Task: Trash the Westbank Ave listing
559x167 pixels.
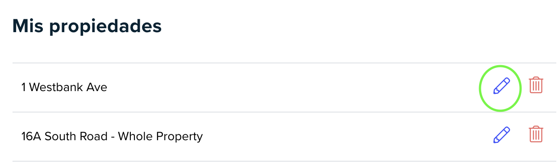Action: click(536, 85)
